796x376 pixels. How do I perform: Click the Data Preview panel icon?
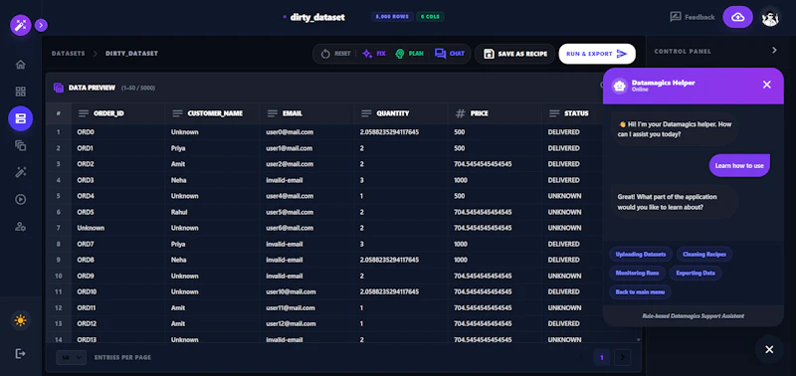coord(59,88)
